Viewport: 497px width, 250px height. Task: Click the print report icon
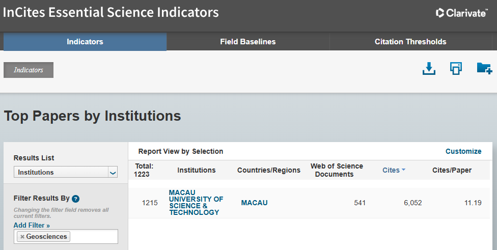point(456,68)
